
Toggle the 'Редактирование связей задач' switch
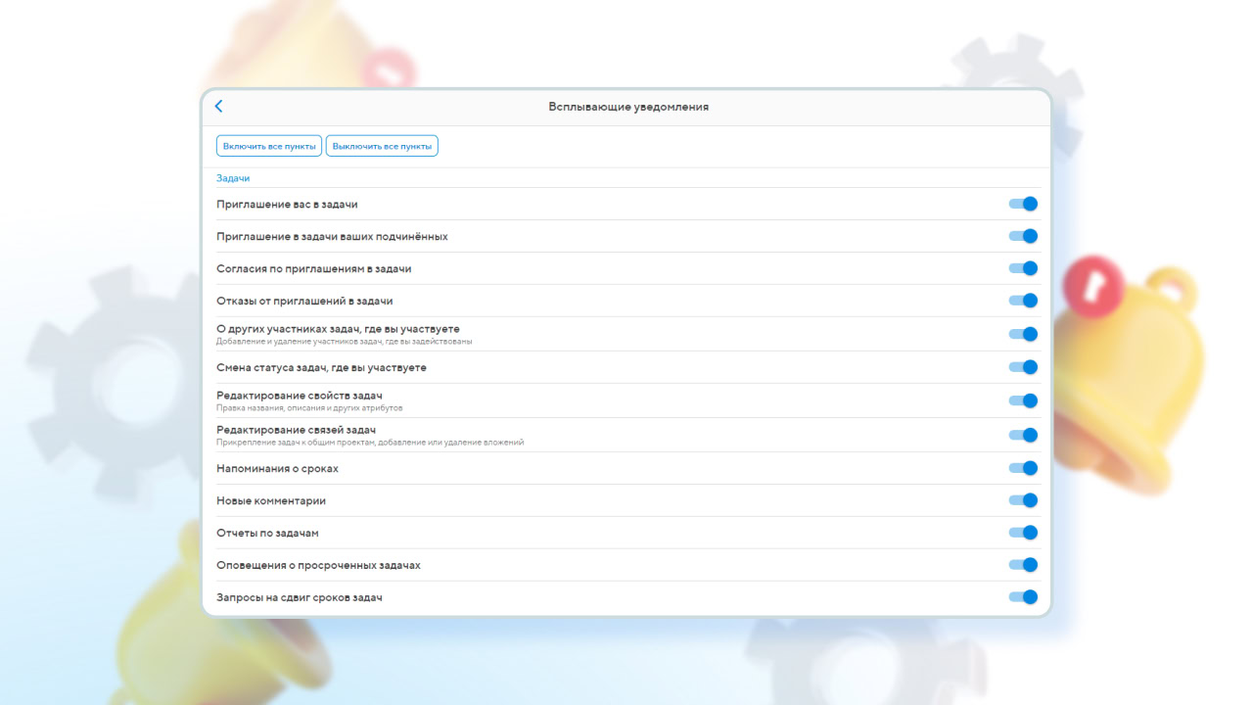click(x=1023, y=435)
